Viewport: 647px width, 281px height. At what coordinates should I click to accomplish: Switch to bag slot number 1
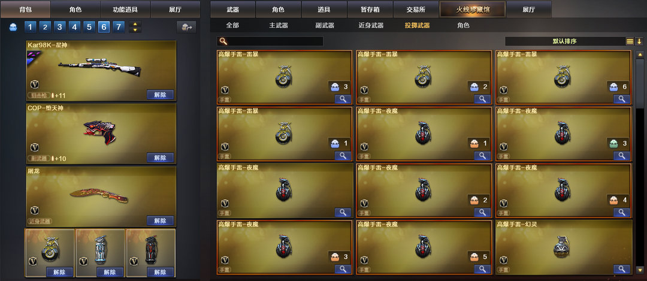point(31,27)
